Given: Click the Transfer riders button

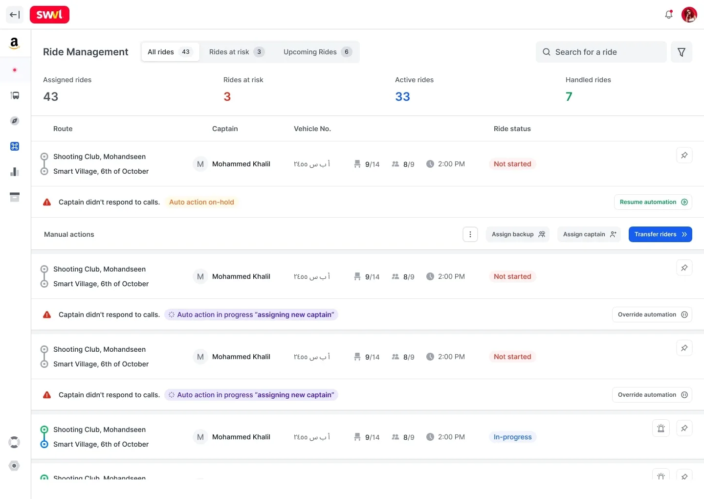Looking at the screenshot, I should 660,234.
